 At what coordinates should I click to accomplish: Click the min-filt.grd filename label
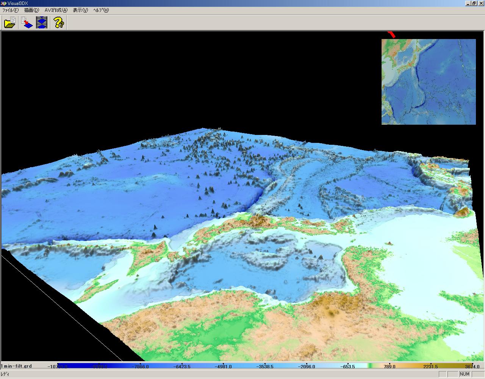coord(17,366)
